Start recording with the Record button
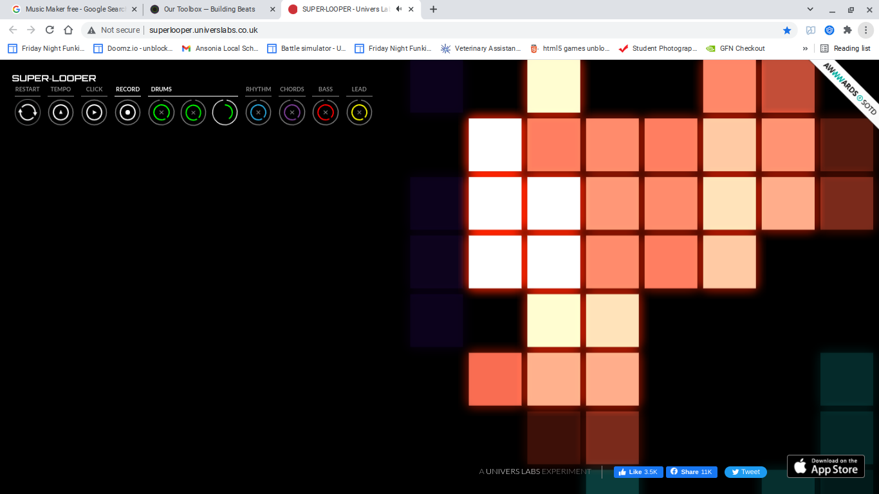 tap(127, 113)
